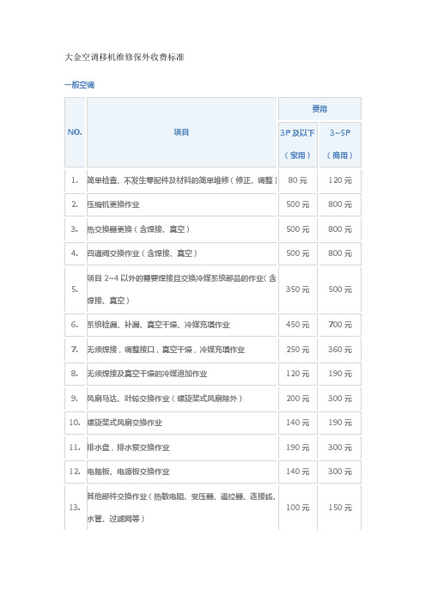
Task: Click 300元 in the 电脑板 row
Action: pos(340,471)
